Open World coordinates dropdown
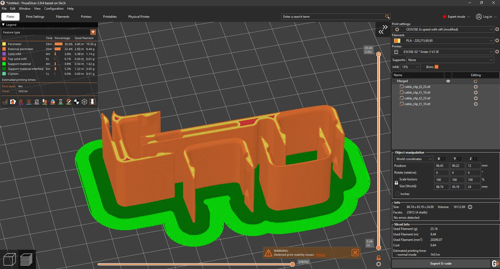This screenshot has height=269, width=500. coord(413,159)
